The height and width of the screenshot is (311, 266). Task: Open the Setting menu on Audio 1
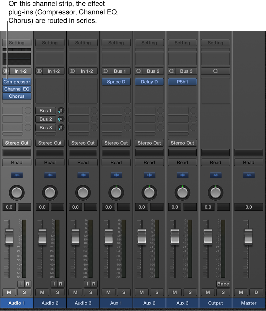[17, 42]
